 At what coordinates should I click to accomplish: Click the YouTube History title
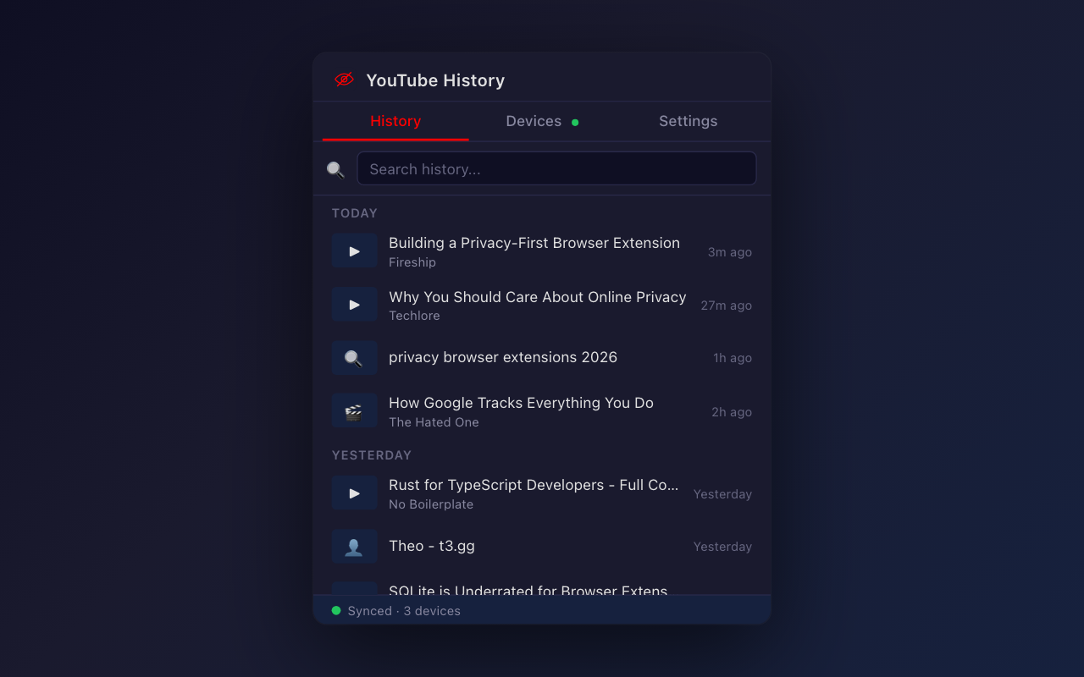[x=435, y=80]
